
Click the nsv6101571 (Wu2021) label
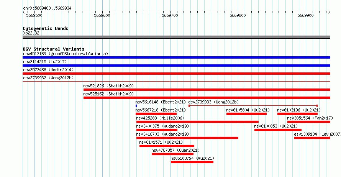pos(161,142)
